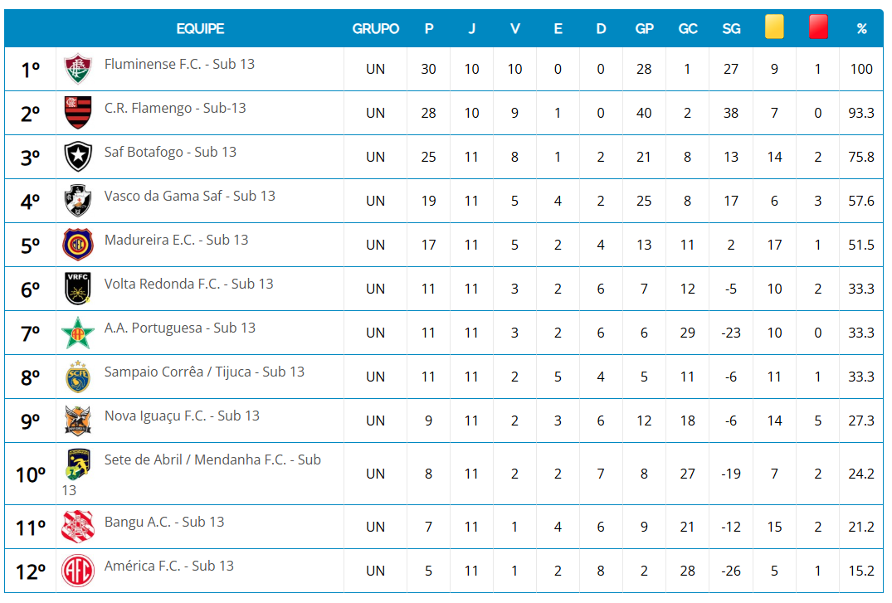The width and height of the screenshot is (892, 603).
Task: Click the Madureira E.C. crest
Action: [77, 245]
